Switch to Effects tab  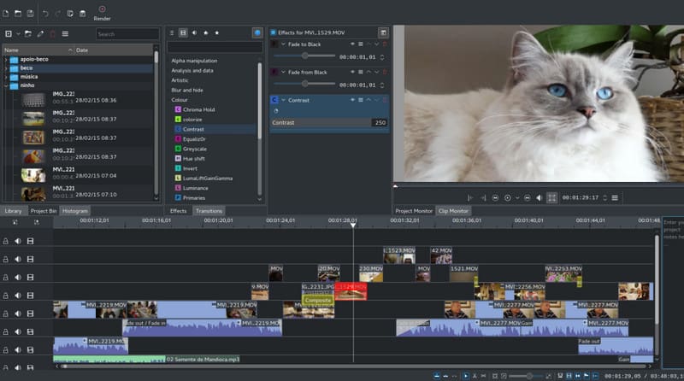coord(178,211)
